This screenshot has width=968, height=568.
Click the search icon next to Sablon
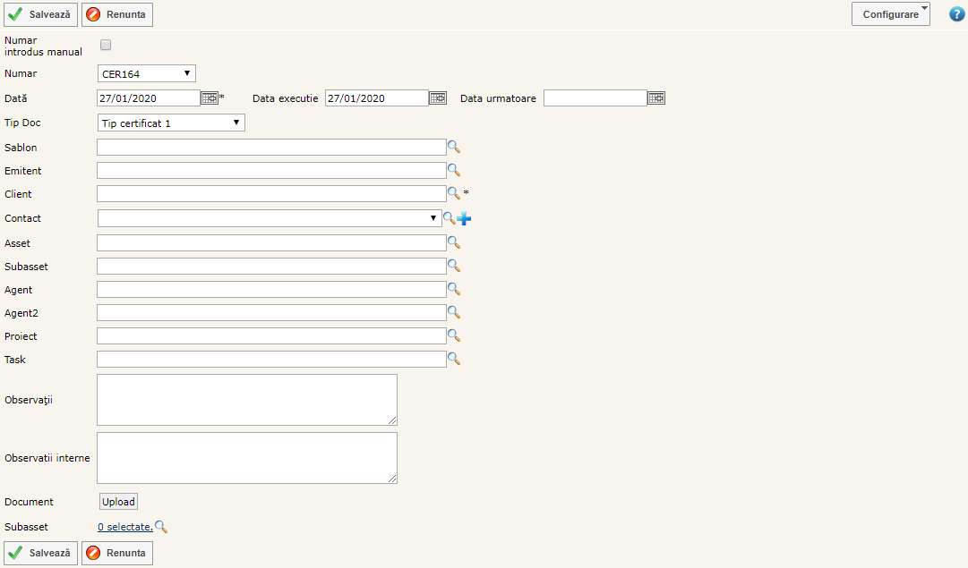pos(454,147)
